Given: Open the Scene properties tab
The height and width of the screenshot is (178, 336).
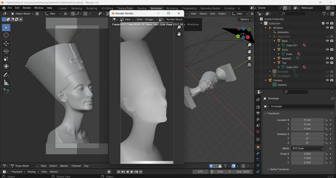Looking at the screenshot, I should click(x=258, y=126).
